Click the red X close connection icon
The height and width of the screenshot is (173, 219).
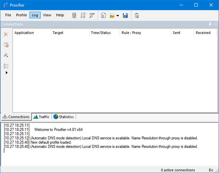pyautogui.click(x=6, y=34)
